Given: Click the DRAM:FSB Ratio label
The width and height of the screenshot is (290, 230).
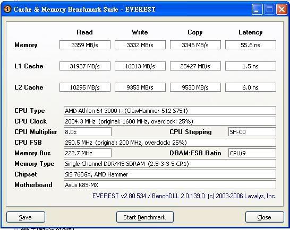Looking at the screenshot, I should tap(195, 153).
